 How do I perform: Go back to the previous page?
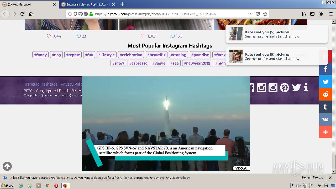[5, 14]
